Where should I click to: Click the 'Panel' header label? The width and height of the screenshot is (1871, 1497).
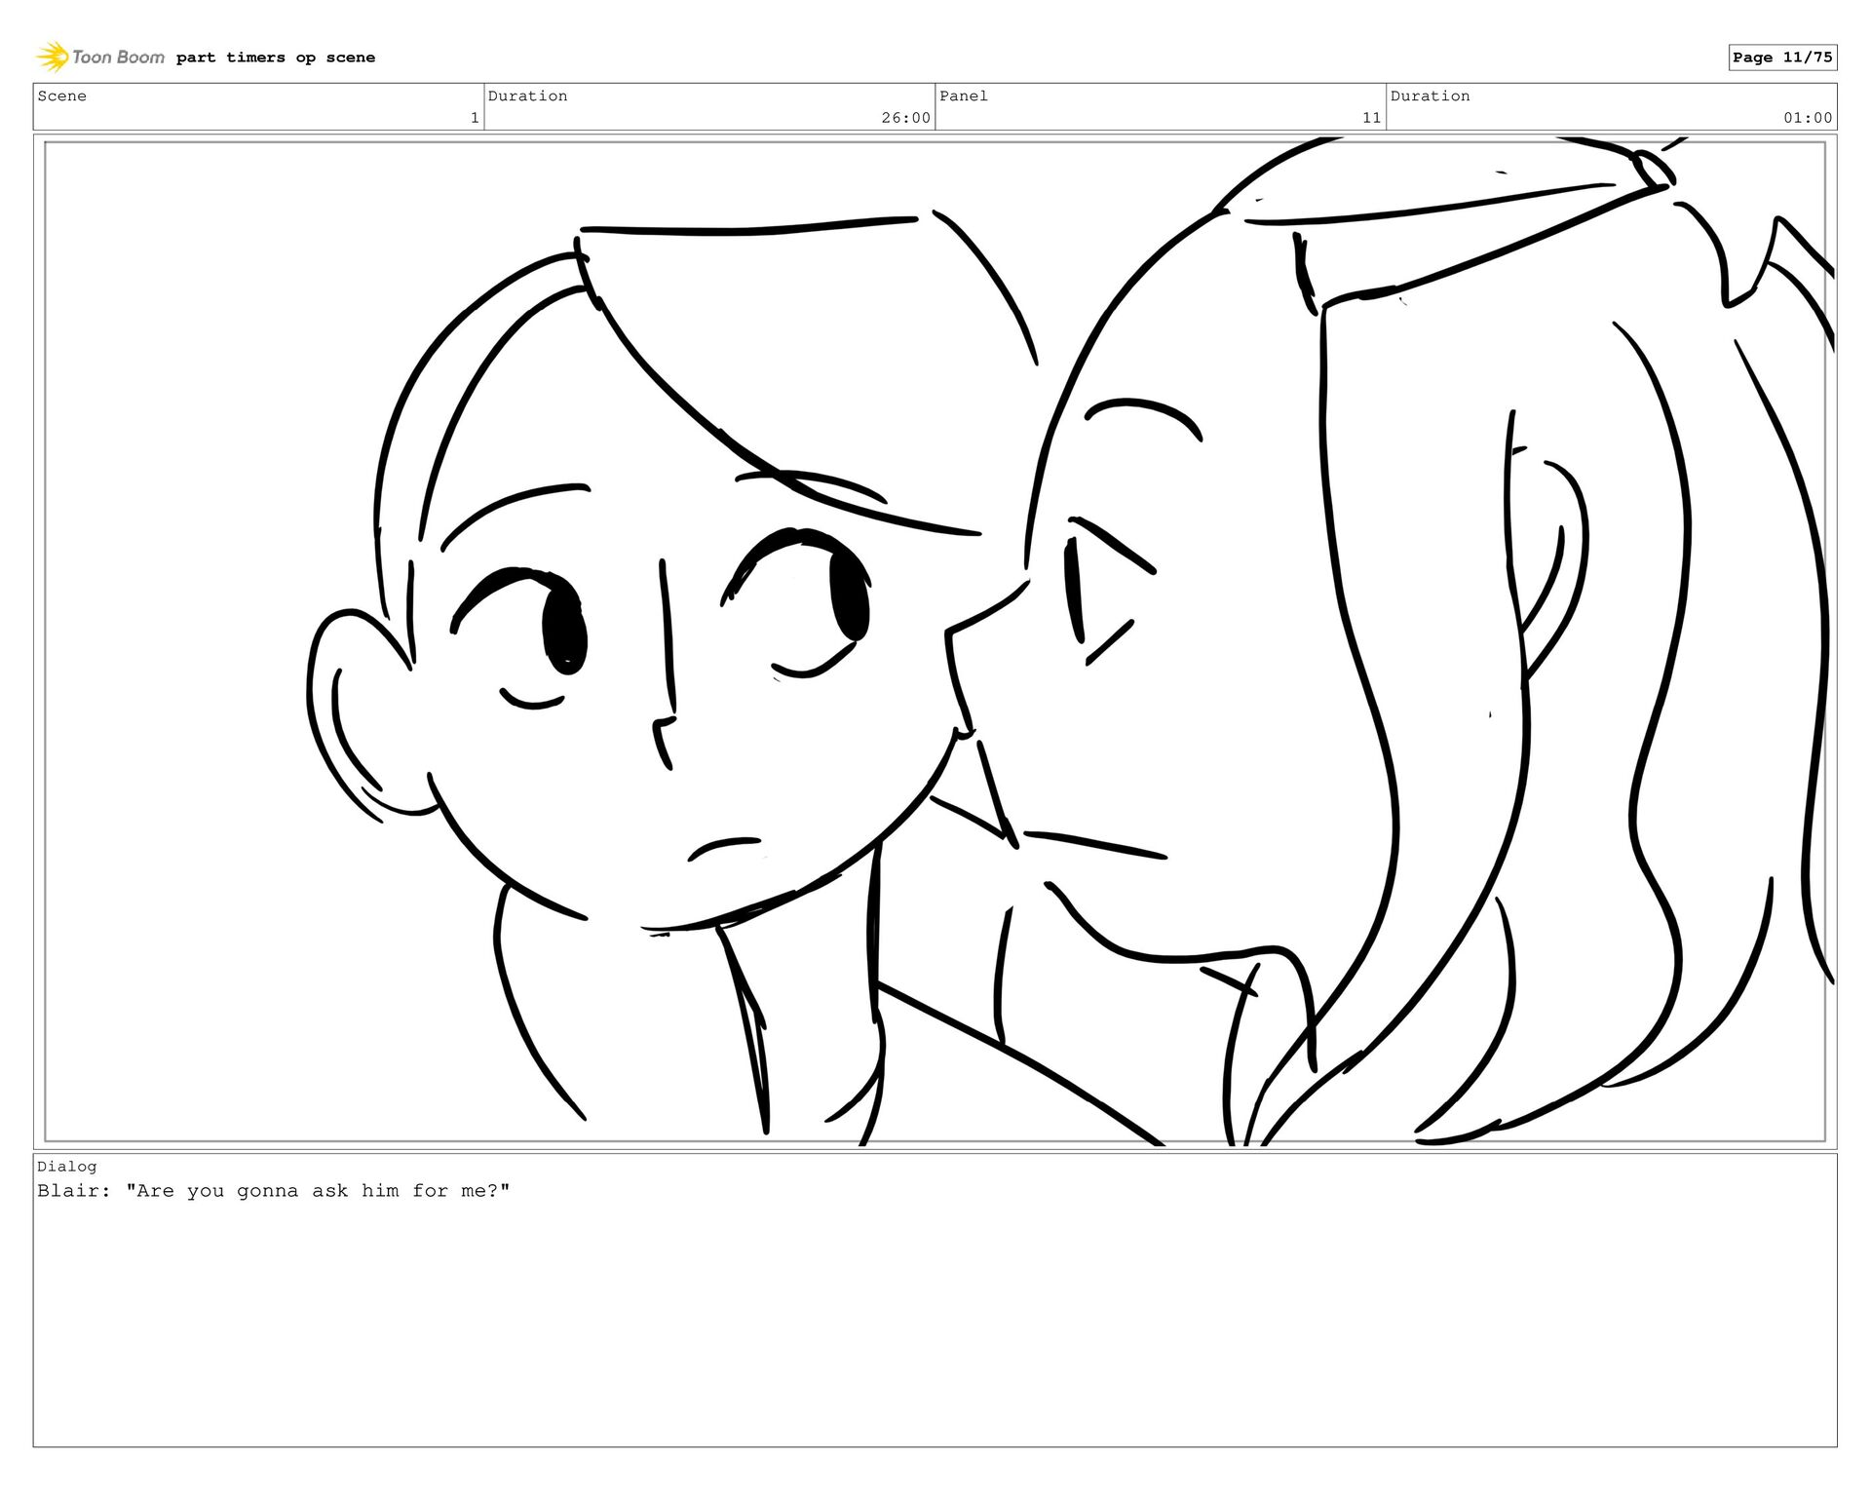point(964,96)
